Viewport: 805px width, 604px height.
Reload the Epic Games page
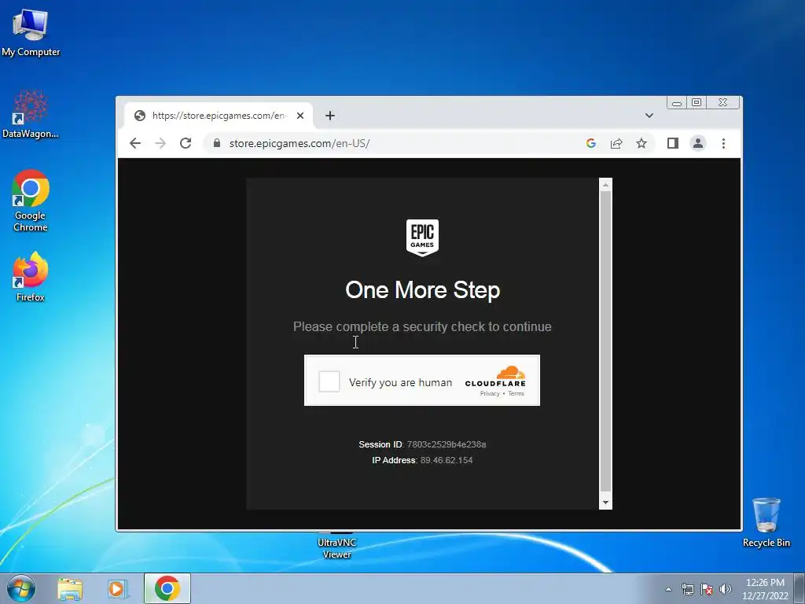186,143
